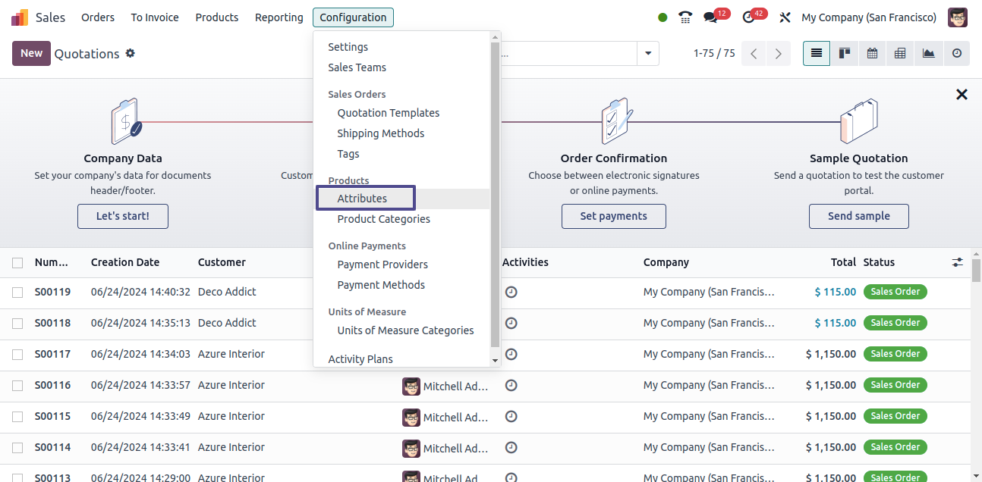Viewport: 982px width, 482px height.
Task: Click the dropdown menu scroll-down arrow
Action: click(496, 361)
